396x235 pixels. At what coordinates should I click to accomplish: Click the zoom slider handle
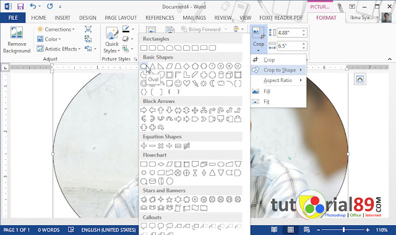[x=344, y=229]
